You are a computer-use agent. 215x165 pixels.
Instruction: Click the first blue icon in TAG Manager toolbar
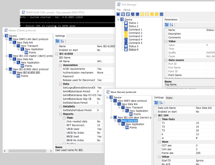[x=119, y=14]
